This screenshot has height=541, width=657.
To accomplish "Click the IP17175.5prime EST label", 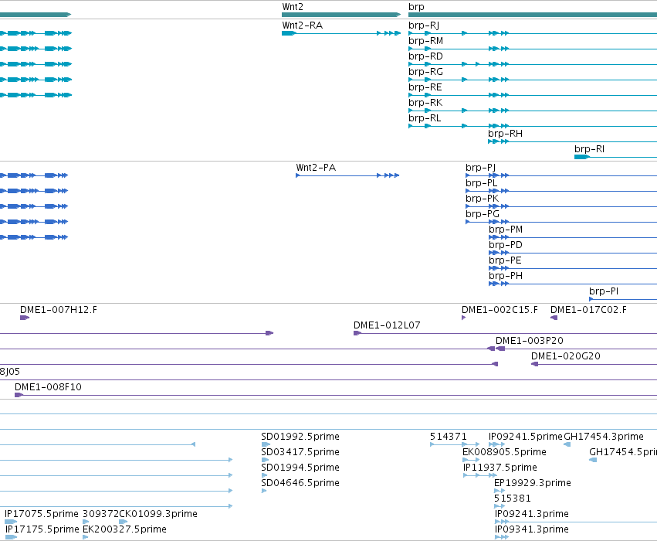I will tap(42, 529).
